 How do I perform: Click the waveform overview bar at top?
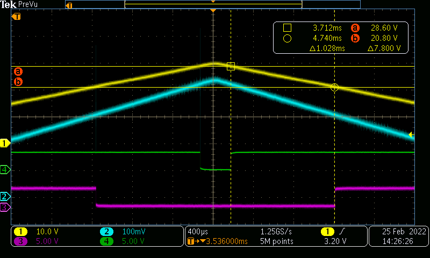(x=213, y=4)
